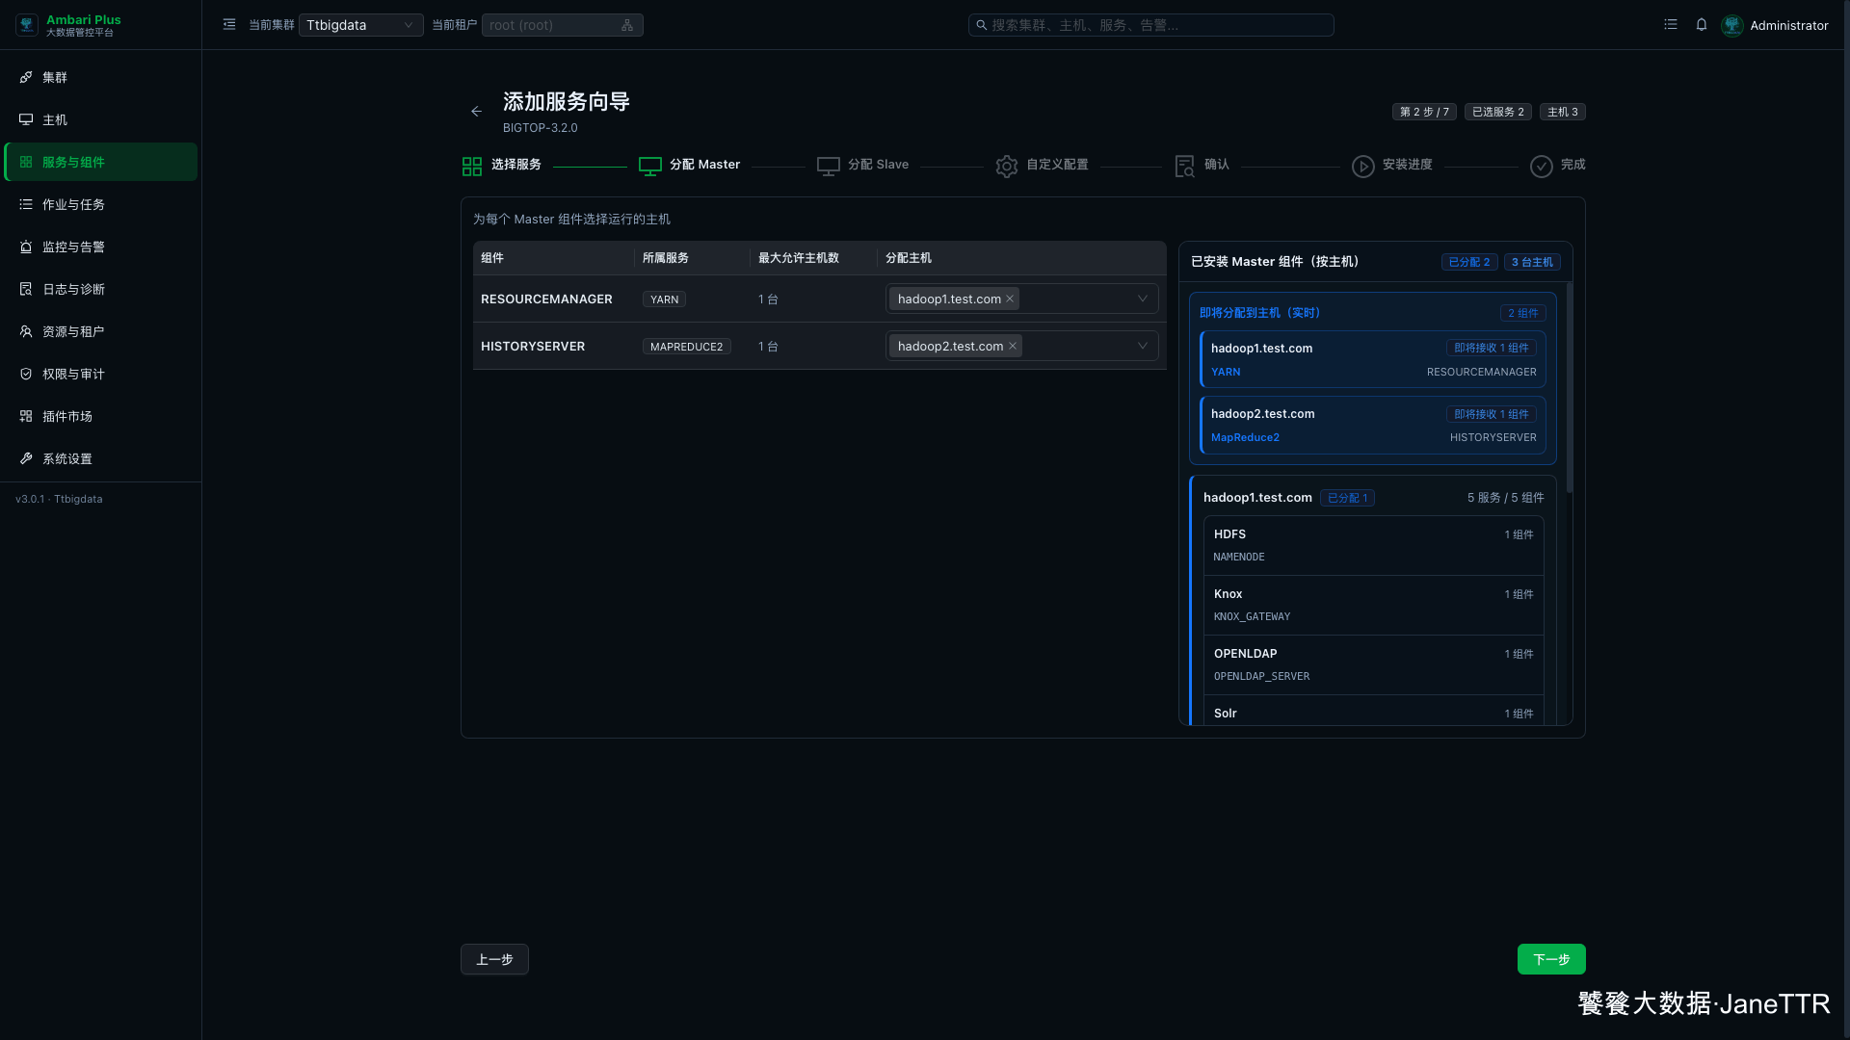This screenshot has height=1040, width=1850.
Task: Click hadoop2.test.com MapReduce2 pending card
Action: (x=1373, y=425)
